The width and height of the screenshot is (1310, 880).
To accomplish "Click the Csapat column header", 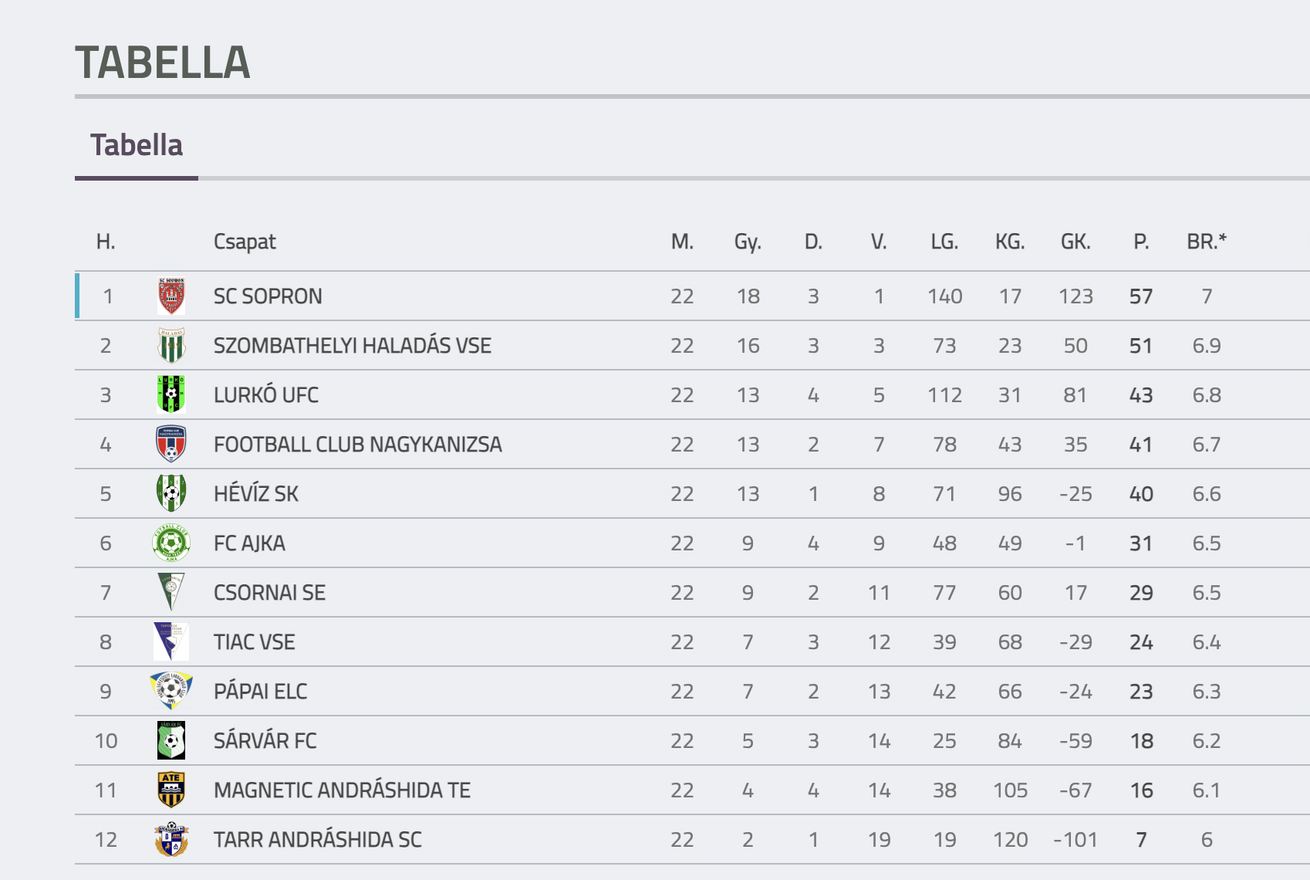I will tap(245, 242).
